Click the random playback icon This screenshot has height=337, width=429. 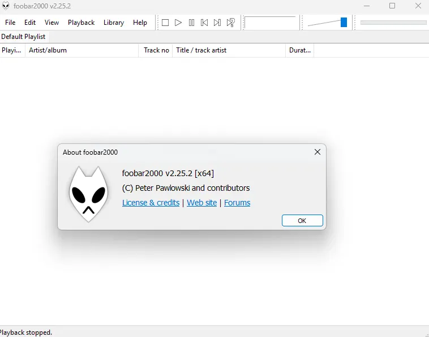coord(231,23)
